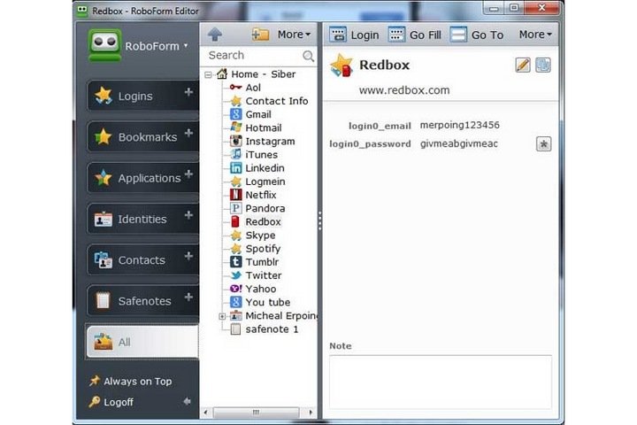The width and height of the screenshot is (637, 425).
Task: Select the Redbox entry in tree
Action: [256, 221]
